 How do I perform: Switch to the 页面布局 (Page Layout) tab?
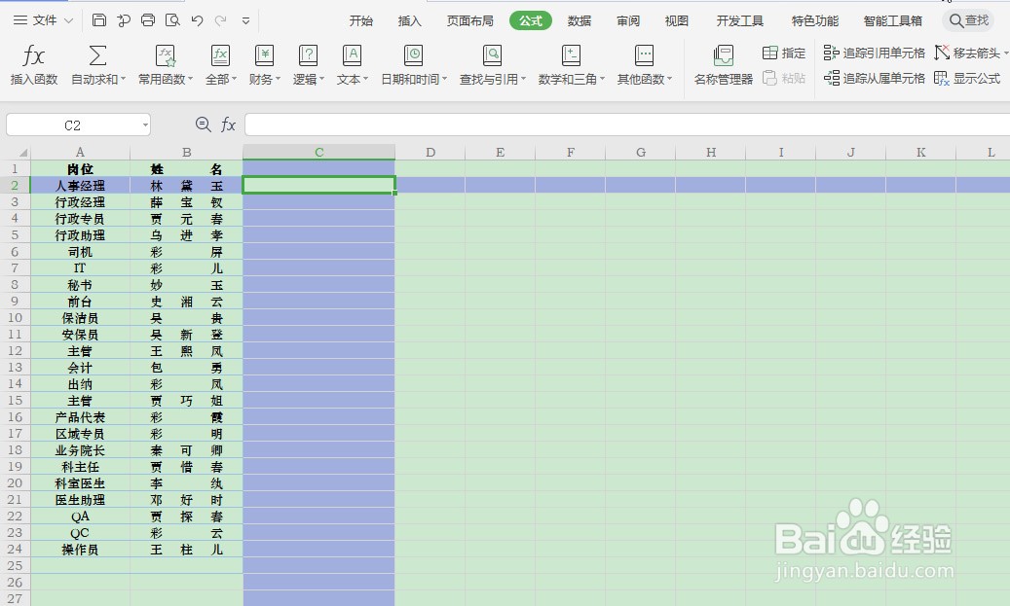point(470,21)
